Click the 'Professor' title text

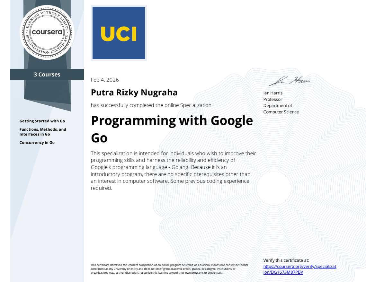(x=272, y=99)
